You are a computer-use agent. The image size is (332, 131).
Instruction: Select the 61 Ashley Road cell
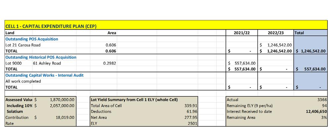click(x=47, y=63)
